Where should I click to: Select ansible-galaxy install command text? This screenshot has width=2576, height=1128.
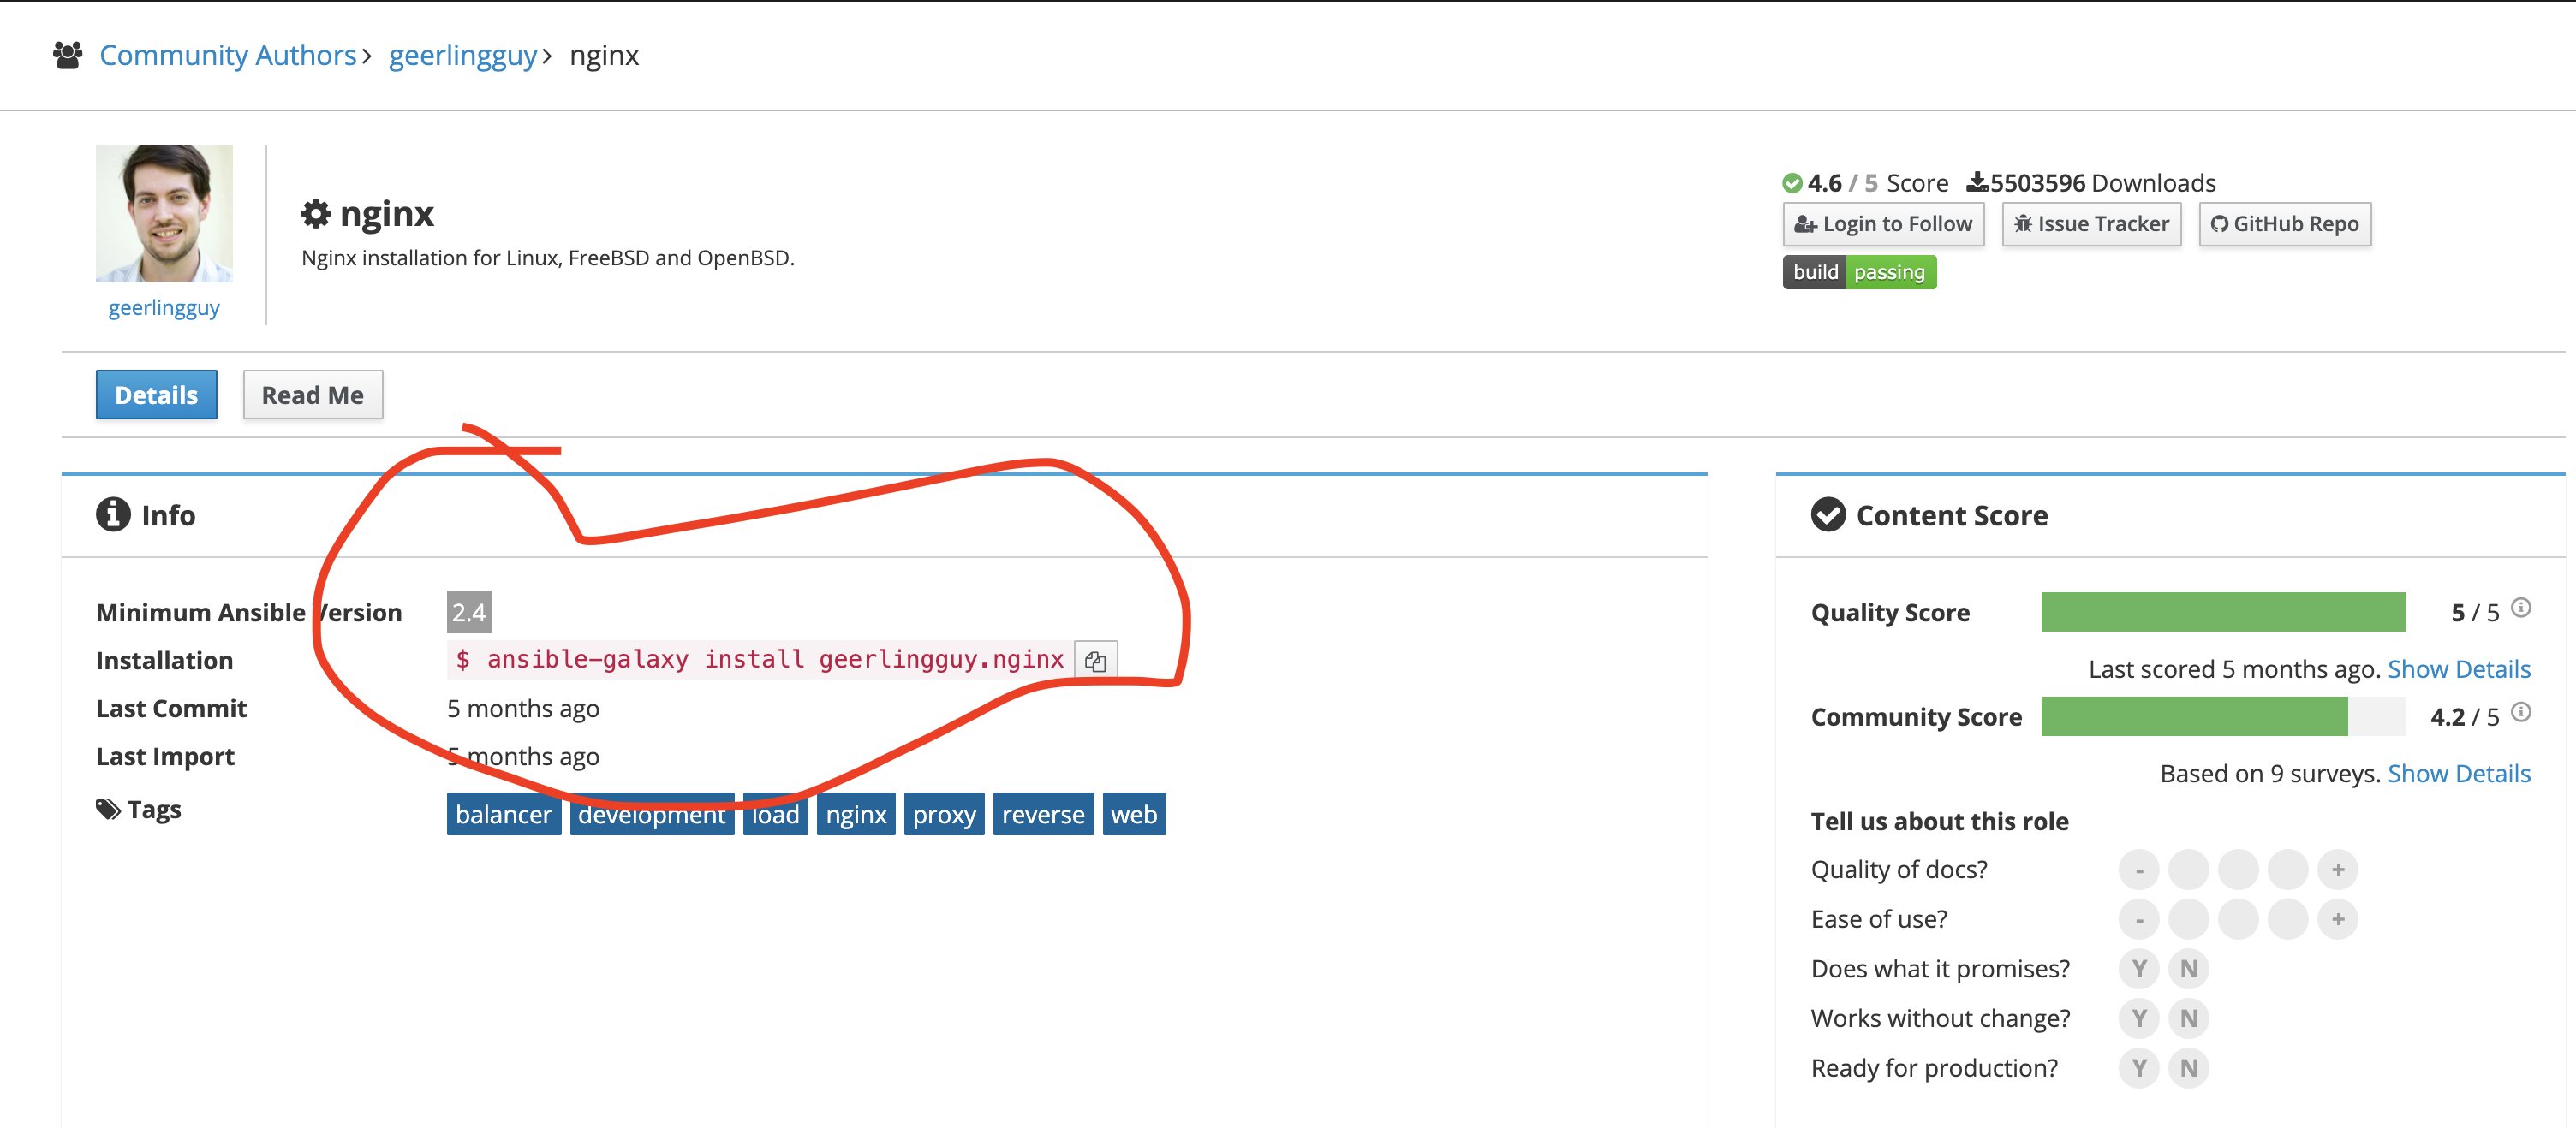[x=760, y=659]
